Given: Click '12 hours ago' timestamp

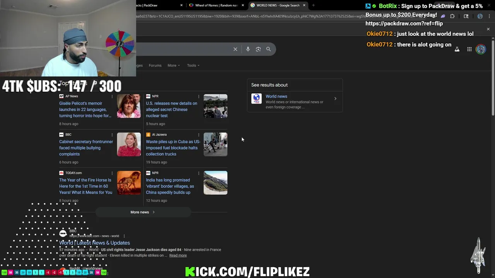Looking at the screenshot, I should [156, 200].
